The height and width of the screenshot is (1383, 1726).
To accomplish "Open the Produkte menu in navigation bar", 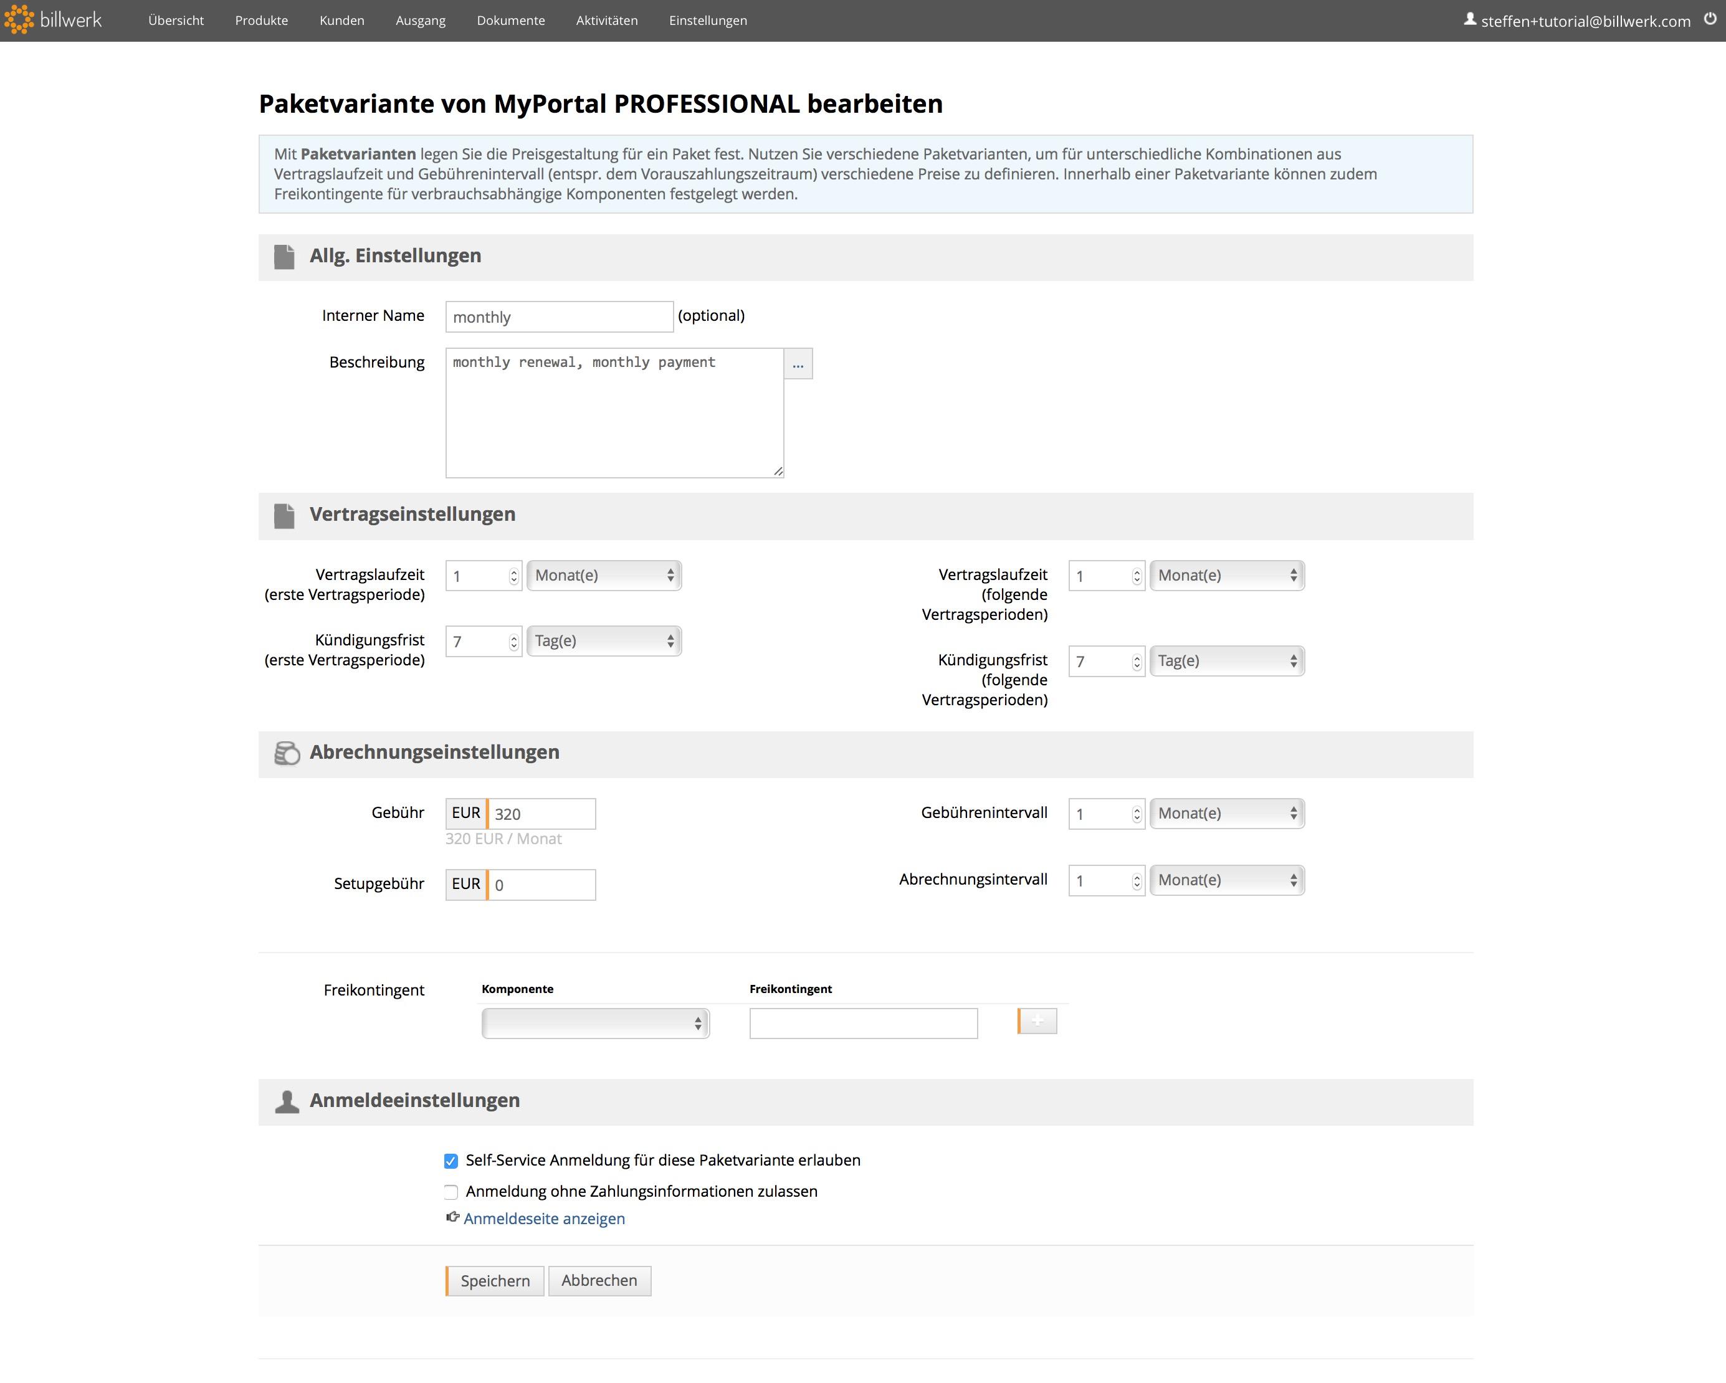I will click(261, 20).
